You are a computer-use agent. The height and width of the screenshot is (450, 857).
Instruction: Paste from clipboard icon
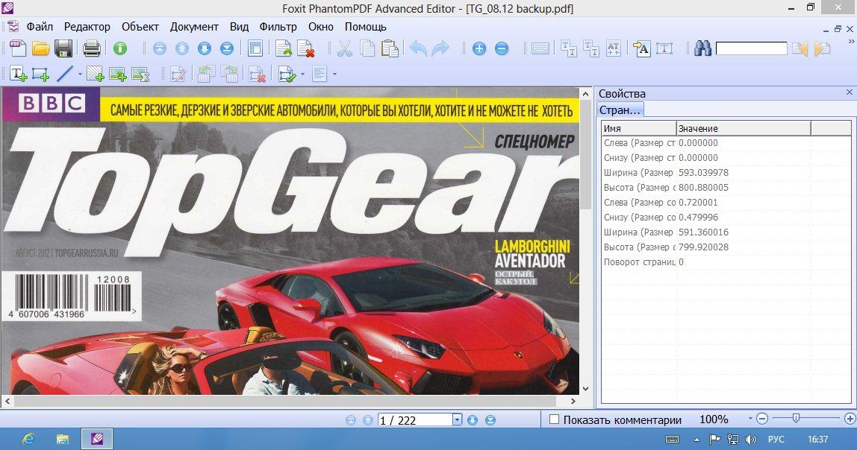[390, 48]
